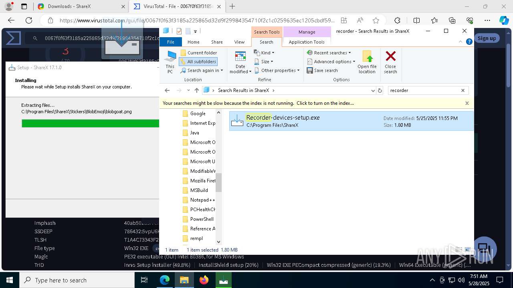The height and width of the screenshot is (288, 513).
Task: Open File Explorer taskbar icon
Action: coord(184,280)
